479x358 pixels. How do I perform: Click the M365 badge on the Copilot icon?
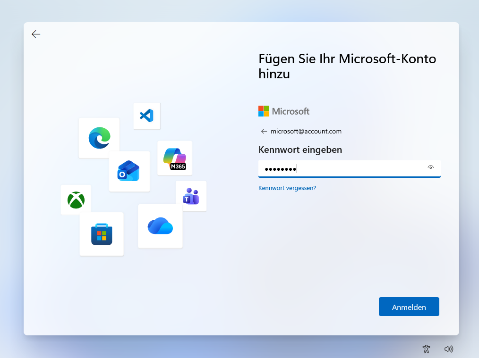pyautogui.click(x=179, y=166)
